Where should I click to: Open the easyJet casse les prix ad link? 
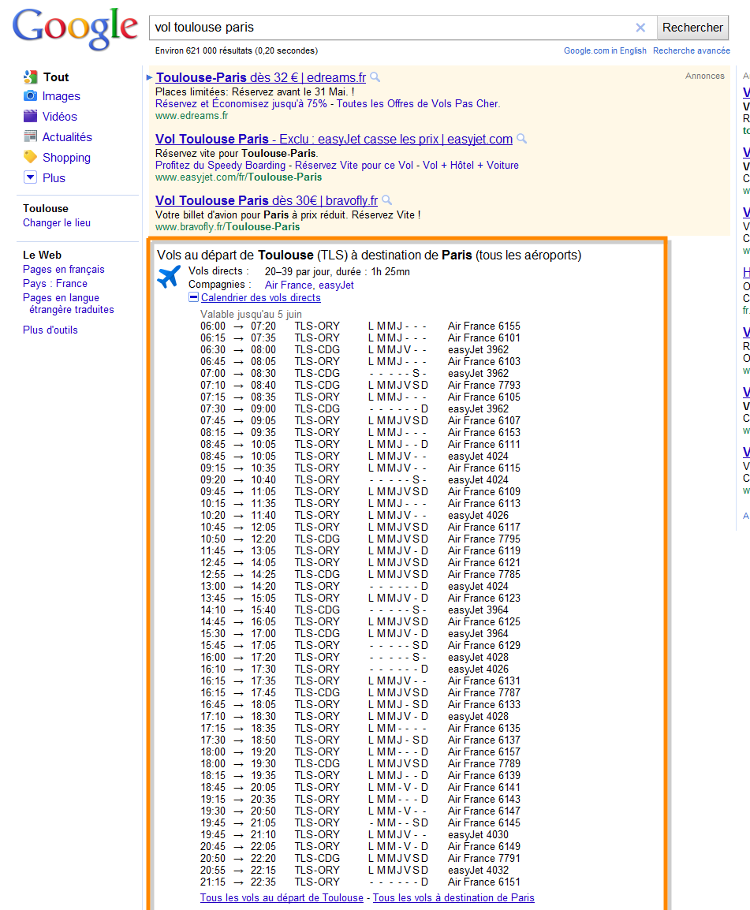tap(334, 139)
